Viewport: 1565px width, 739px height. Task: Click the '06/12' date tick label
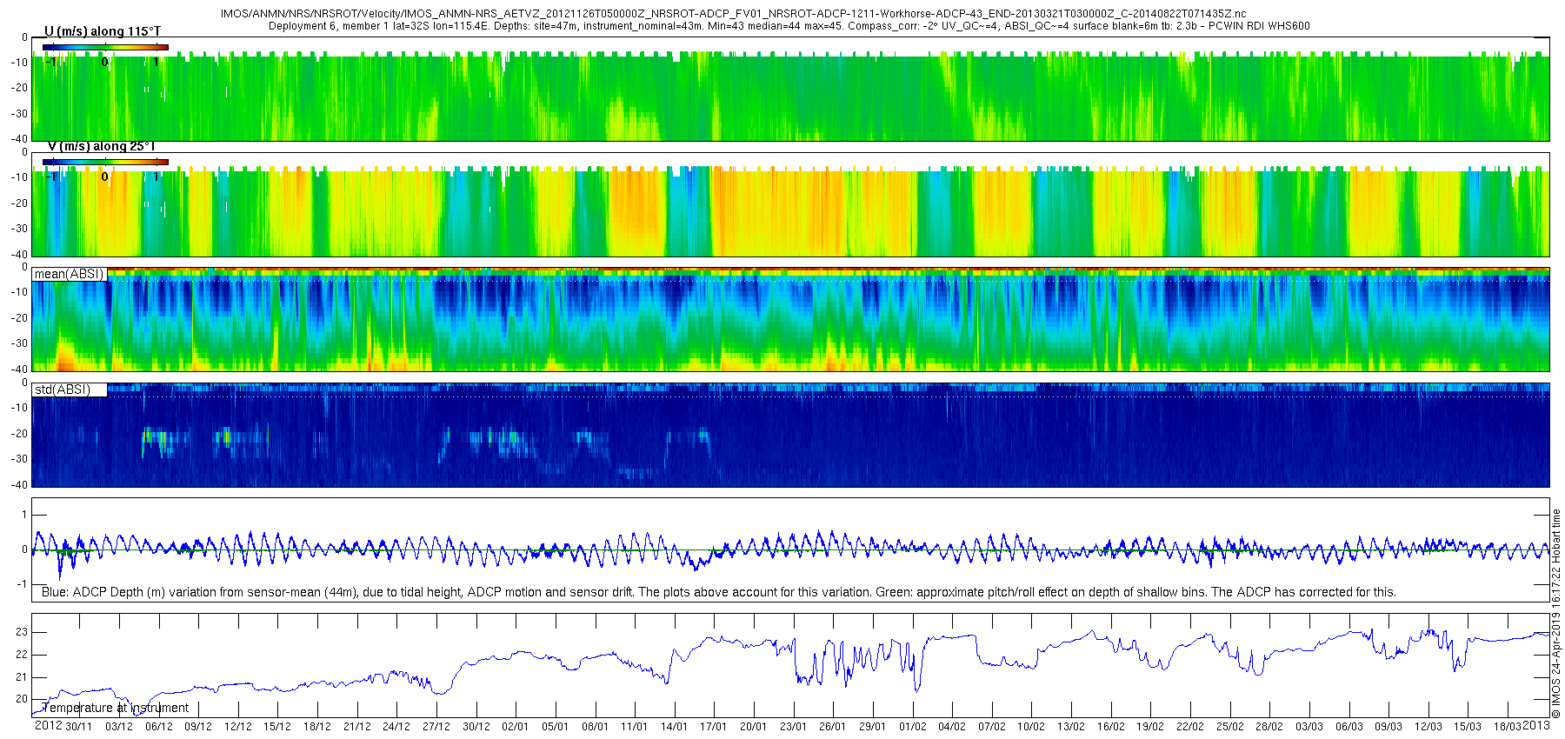click(158, 727)
